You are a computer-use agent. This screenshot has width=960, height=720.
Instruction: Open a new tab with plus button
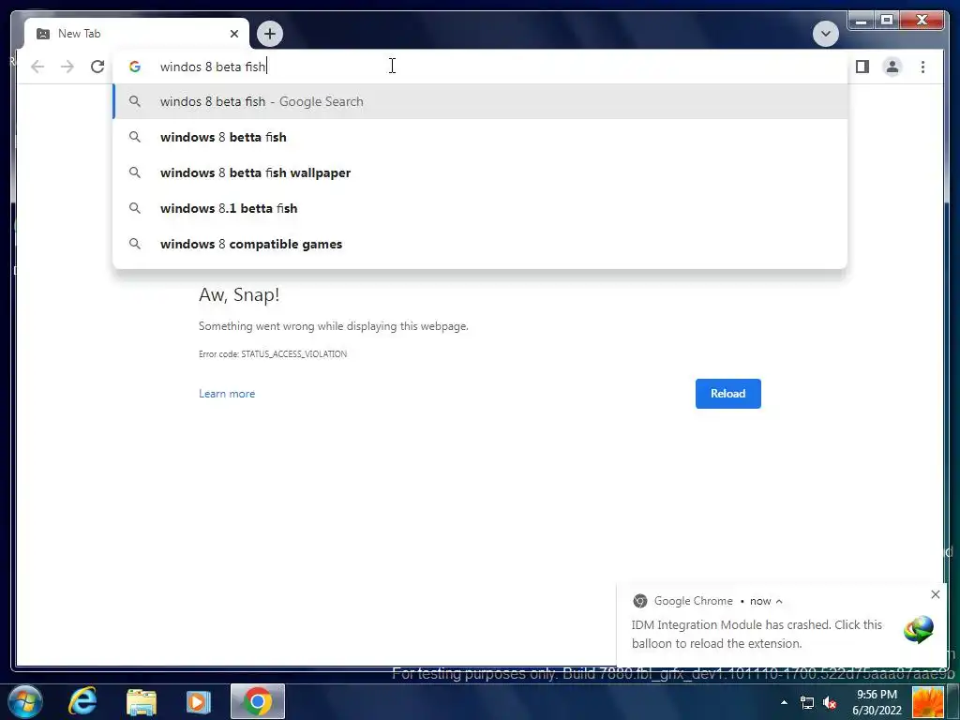(270, 34)
